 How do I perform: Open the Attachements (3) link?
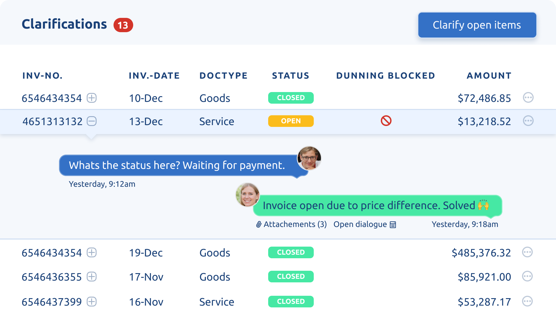[295, 224]
